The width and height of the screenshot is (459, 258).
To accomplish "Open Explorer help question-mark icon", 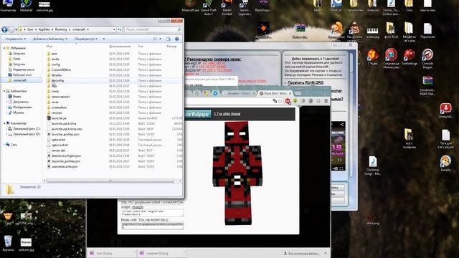I will (x=177, y=39).
